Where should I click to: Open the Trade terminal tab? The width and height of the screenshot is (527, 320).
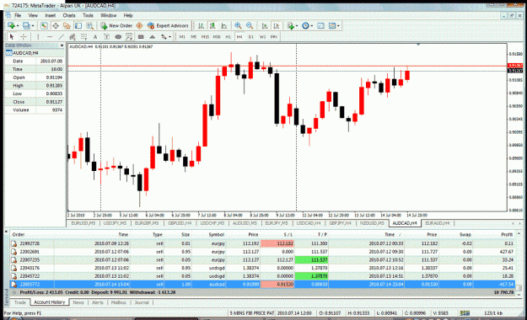coord(20,302)
